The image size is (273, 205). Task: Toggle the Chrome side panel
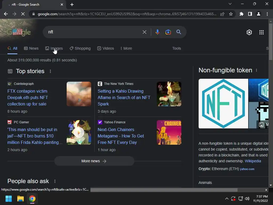tap(250, 14)
